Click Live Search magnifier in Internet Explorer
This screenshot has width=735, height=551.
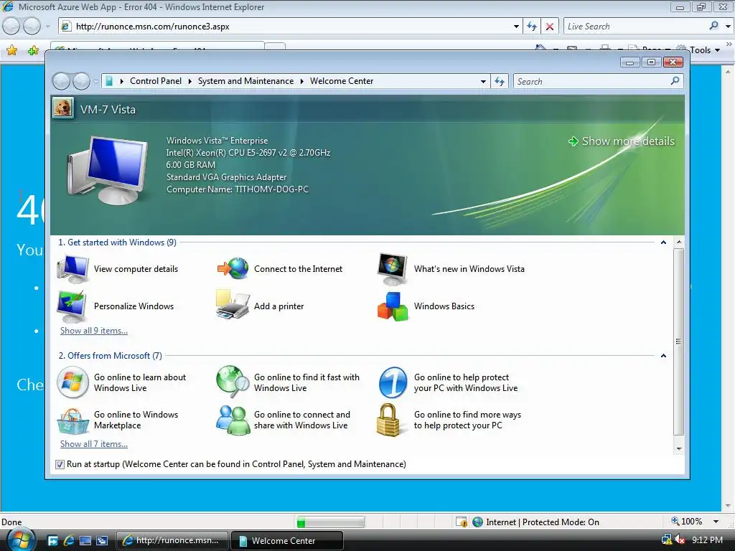pos(713,27)
